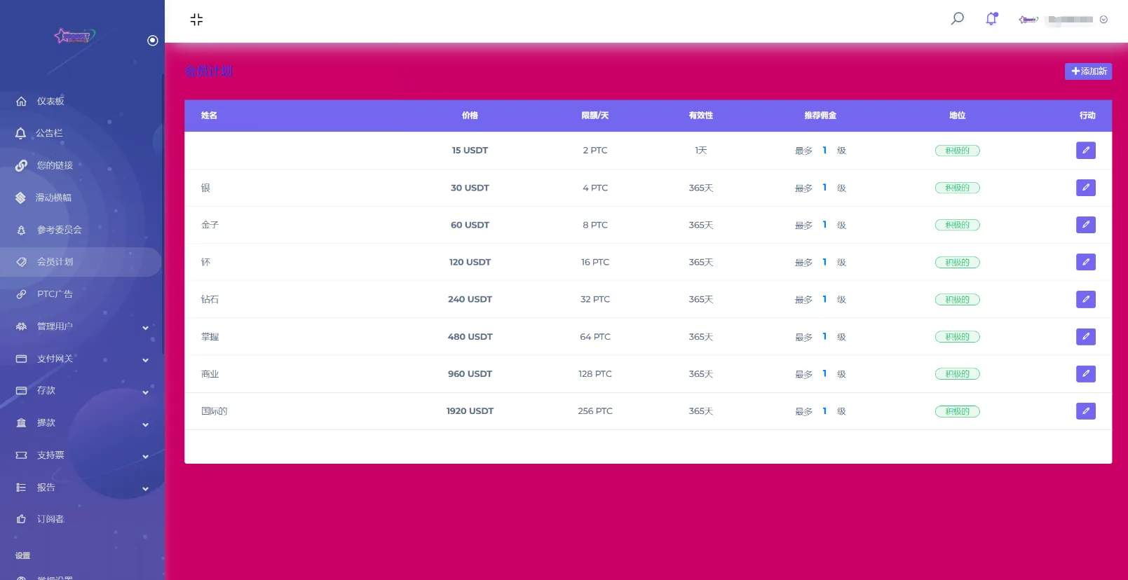The height and width of the screenshot is (580, 1128).
Task: Open the user account dropdown
Action: [x=1071, y=20]
